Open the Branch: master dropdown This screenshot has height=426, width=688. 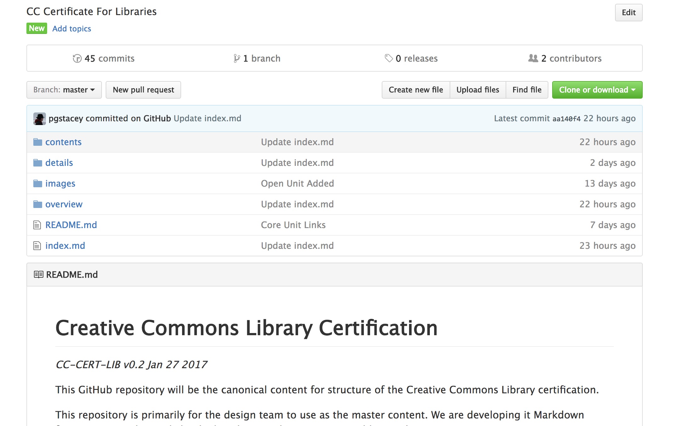[x=64, y=90]
